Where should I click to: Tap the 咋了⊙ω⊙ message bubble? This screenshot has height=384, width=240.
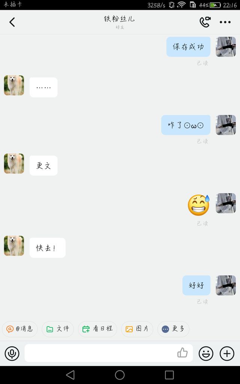pyautogui.click(x=186, y=125)
